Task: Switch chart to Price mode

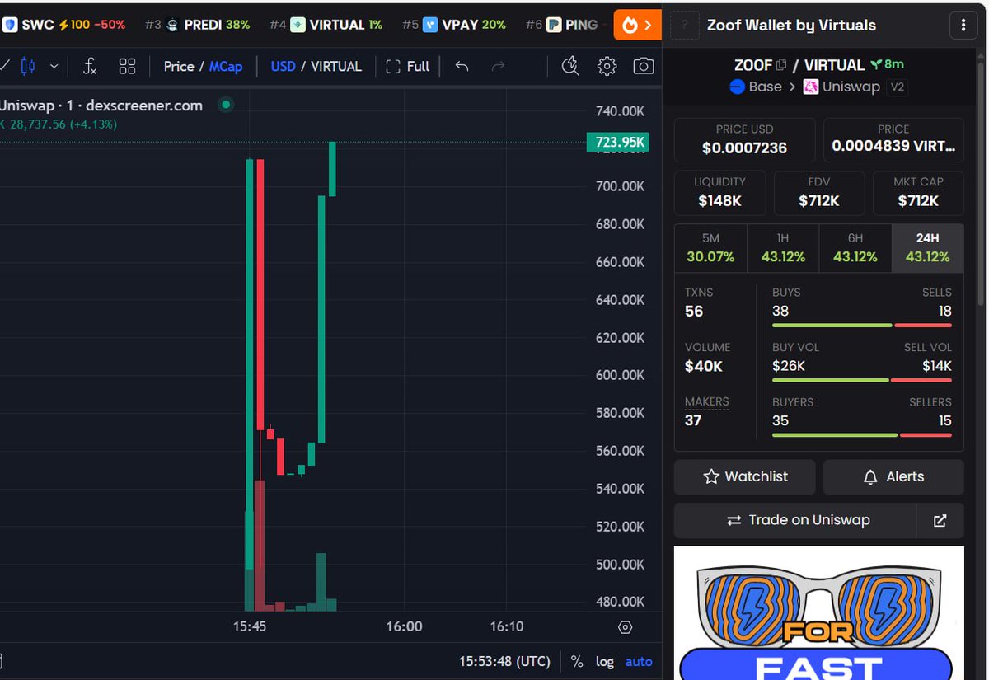Action: point(178,66)
